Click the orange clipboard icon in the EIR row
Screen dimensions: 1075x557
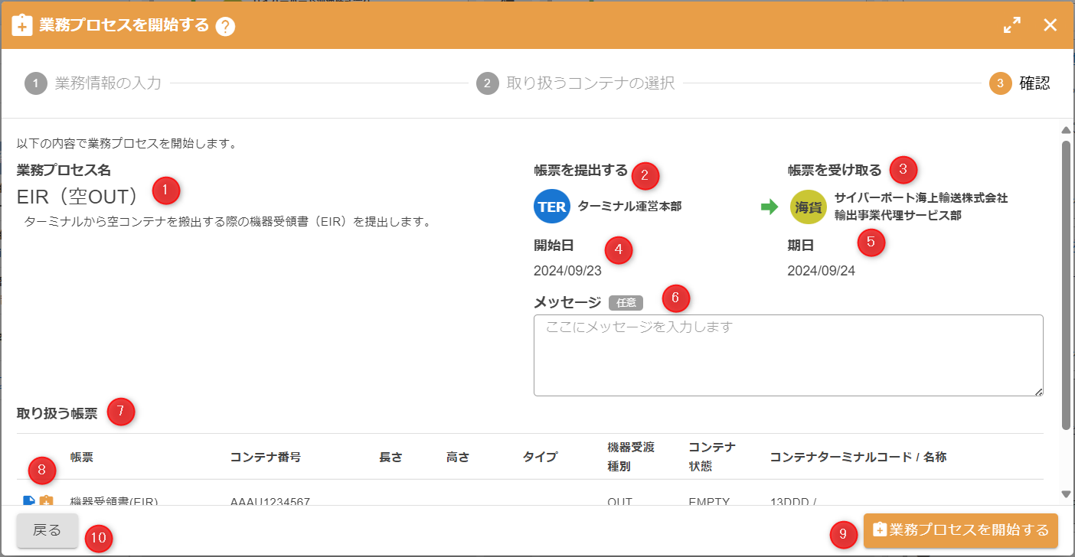click(x=46, y=501)
